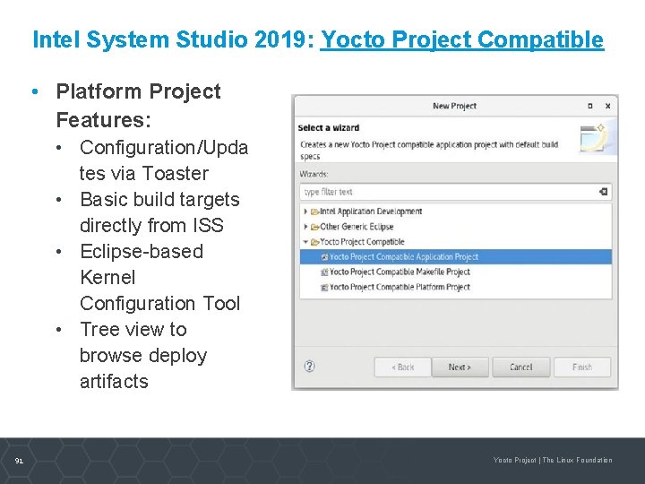Click the Back button
The height and width of the screenshot is (484, 645).
coord(402,367)
